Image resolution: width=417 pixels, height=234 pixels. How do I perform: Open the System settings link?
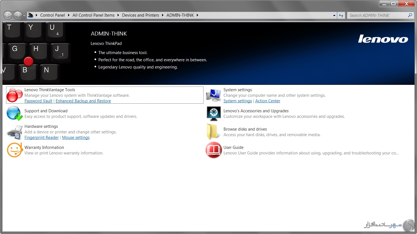pyautogui.click(x=238, y=101)
